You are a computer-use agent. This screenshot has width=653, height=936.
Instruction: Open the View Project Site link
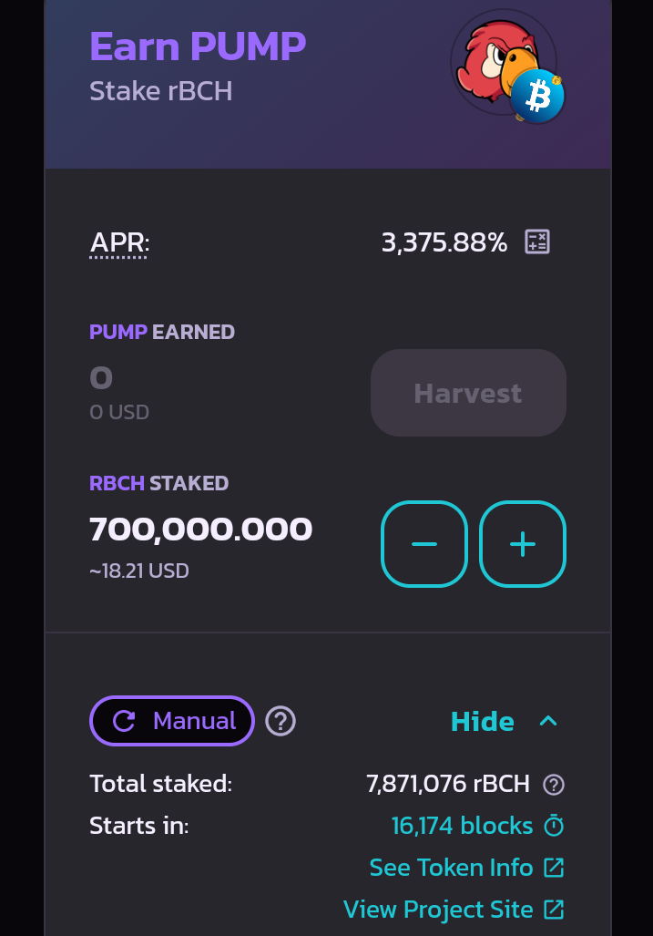[x=438, y=910]
